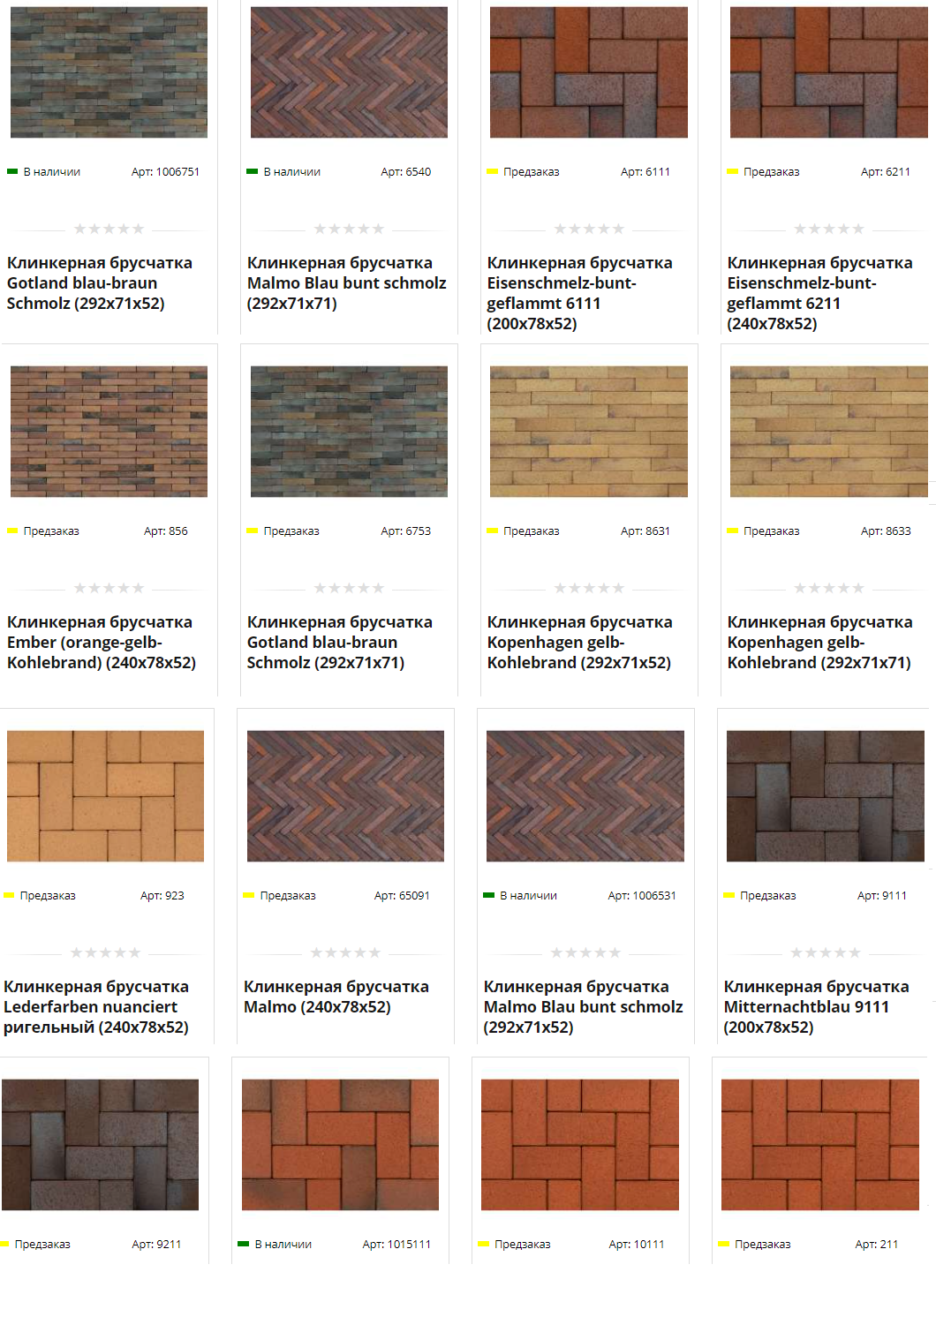Click thumbnail of product Арт: 6211
Viewport: 936px width, 1317px height.
829,72
